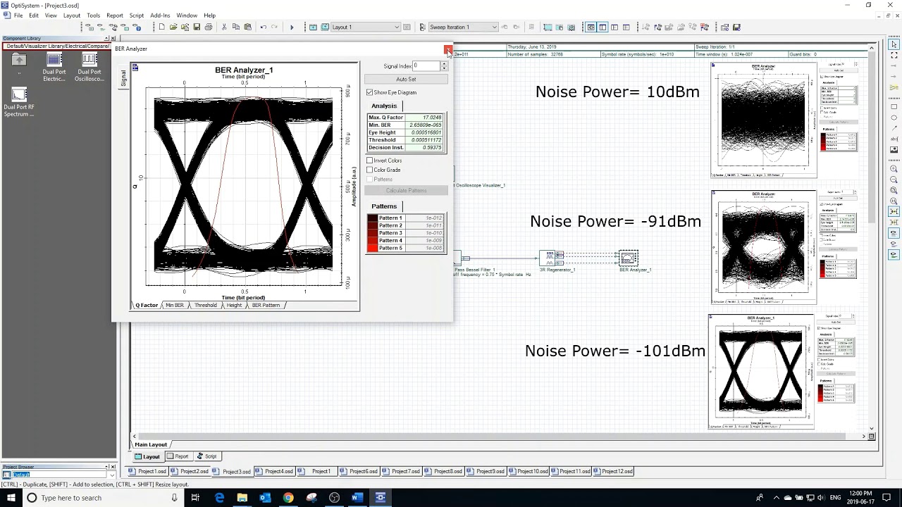
Task: Open the Tools menu
Action: (93, 15)
